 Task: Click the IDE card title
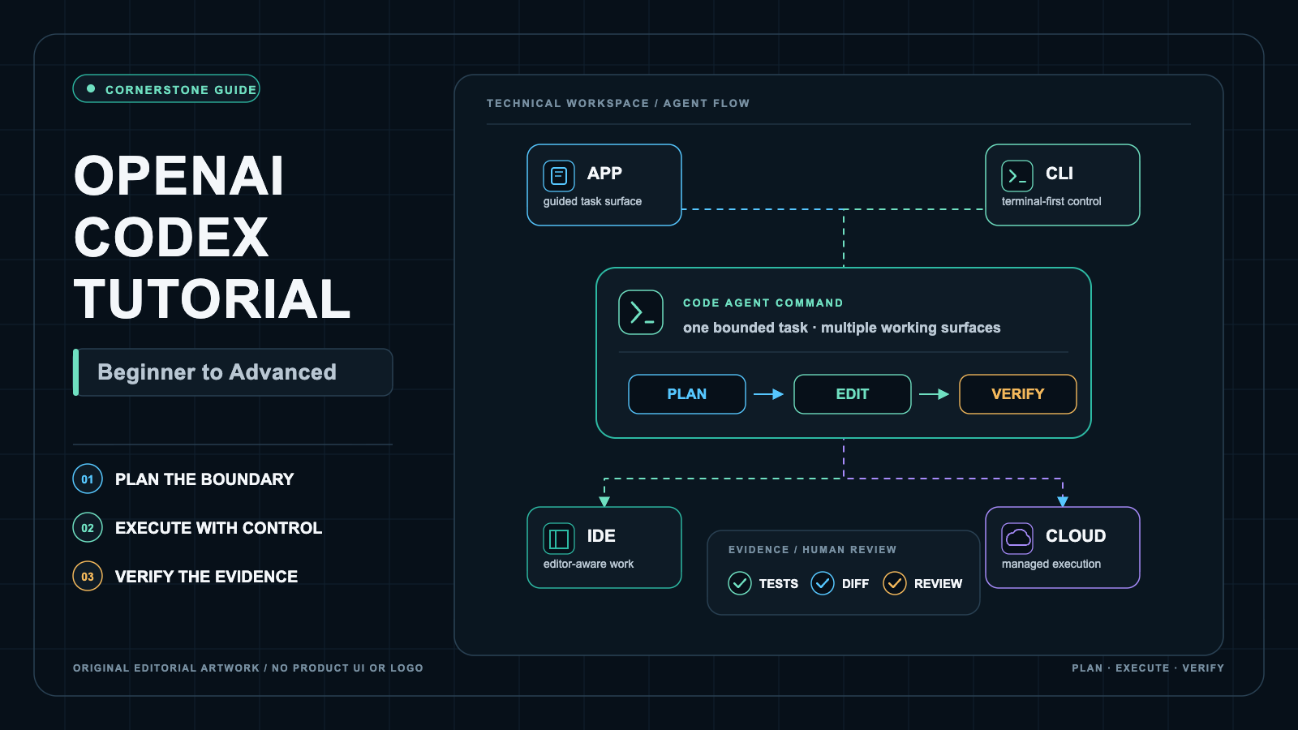point(601,536)
